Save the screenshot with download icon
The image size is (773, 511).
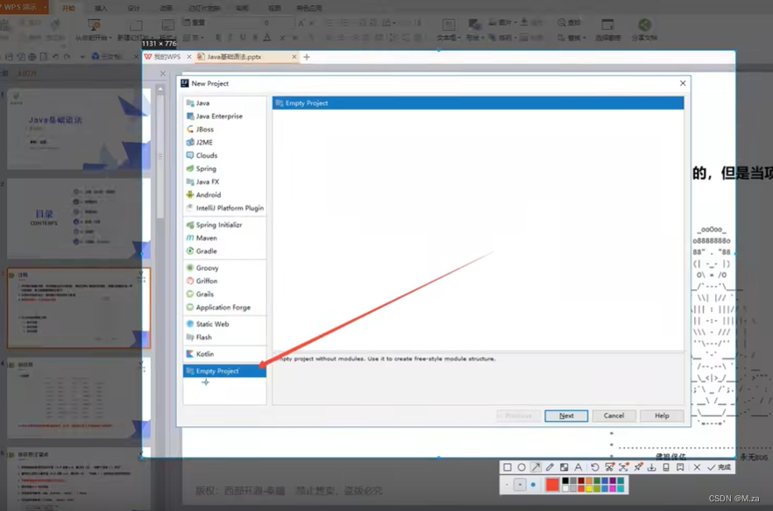[652, 467]
